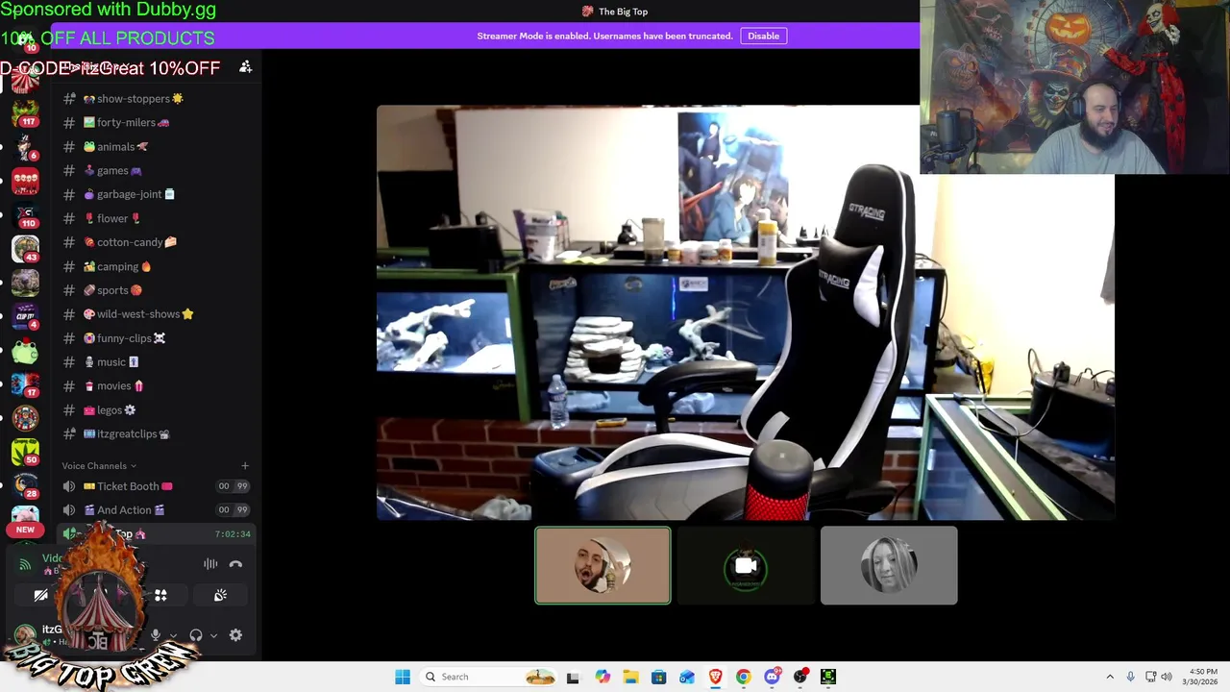Open User Settings via the gear icon
Image resolution: width=1230 pixels, height=692 pixels.
(x=235, y=634)
